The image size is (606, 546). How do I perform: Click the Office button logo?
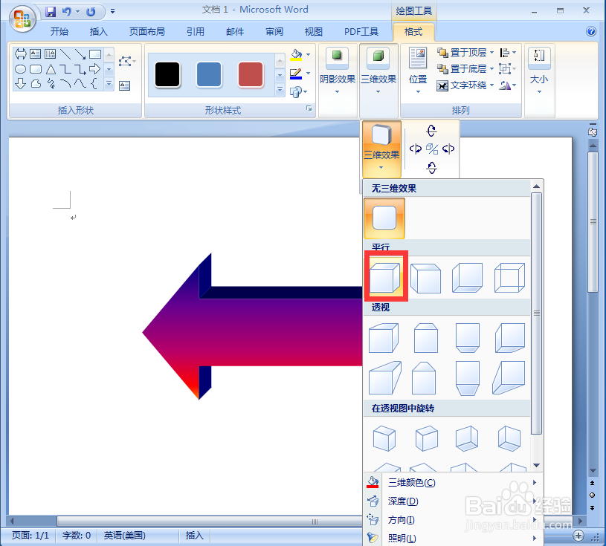tap(22, 19)
